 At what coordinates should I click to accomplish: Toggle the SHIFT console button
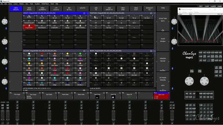[x=187, y=97]
